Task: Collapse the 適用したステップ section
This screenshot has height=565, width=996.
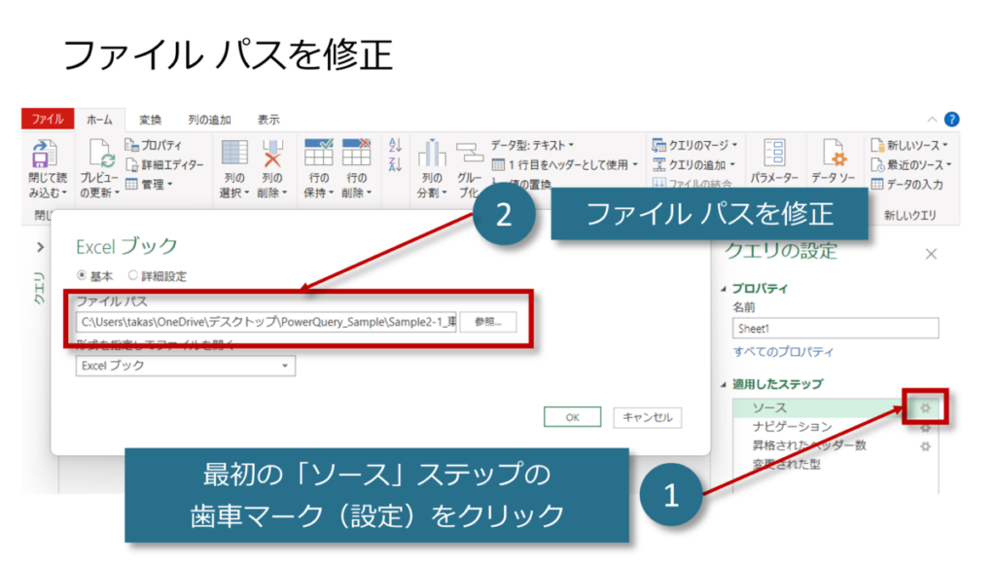Action: (x=724, y=384)
